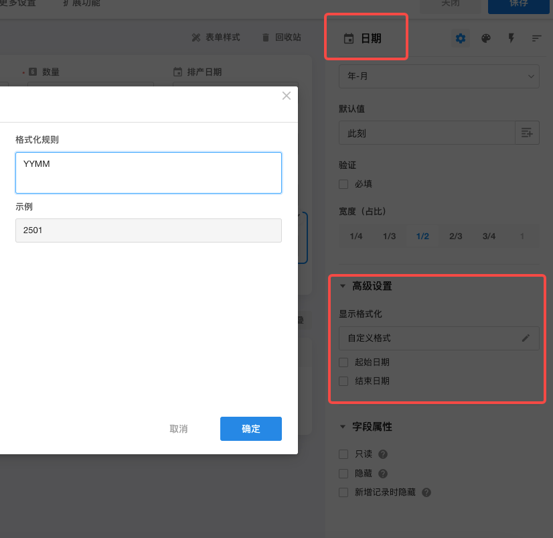The height and width of the screenshot is (538, 553).
Task: Open the 回收站 recycle bin
Action: [x=281, y=38]
